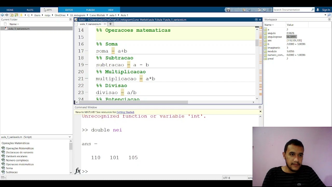Click Sign In
The image size is (332, 187).
click(x=326, y=10)
